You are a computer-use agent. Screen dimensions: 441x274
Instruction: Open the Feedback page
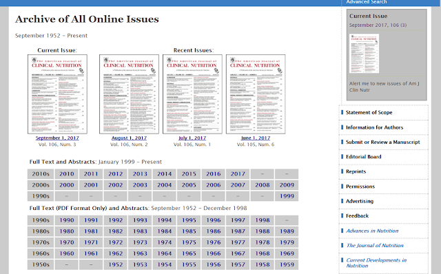pyautogui.click(x=357, y=216)
